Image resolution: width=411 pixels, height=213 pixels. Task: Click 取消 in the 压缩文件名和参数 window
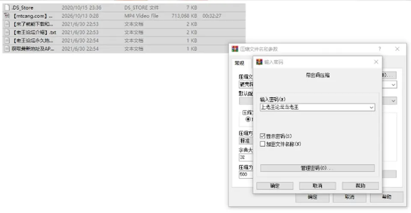pyautogui.click(x=349, y=197)
